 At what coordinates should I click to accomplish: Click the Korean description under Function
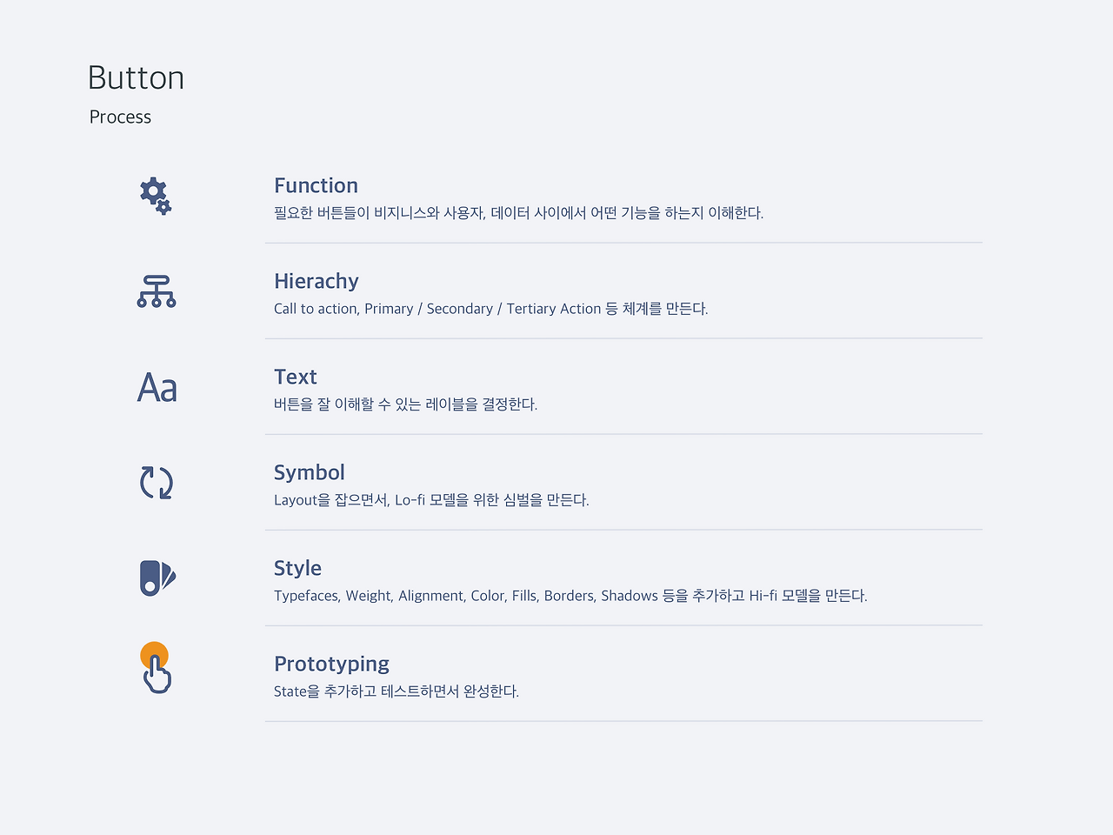click(x=518, y=213)
